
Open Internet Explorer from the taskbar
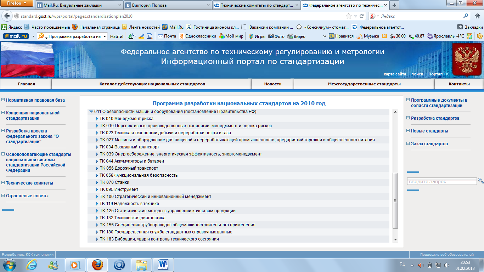coord(32,265)
